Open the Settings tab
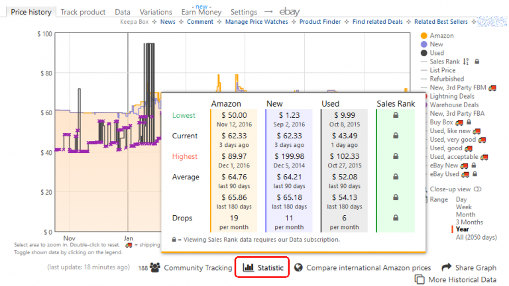Screen dimensions: 509x286 pos(243,12)
